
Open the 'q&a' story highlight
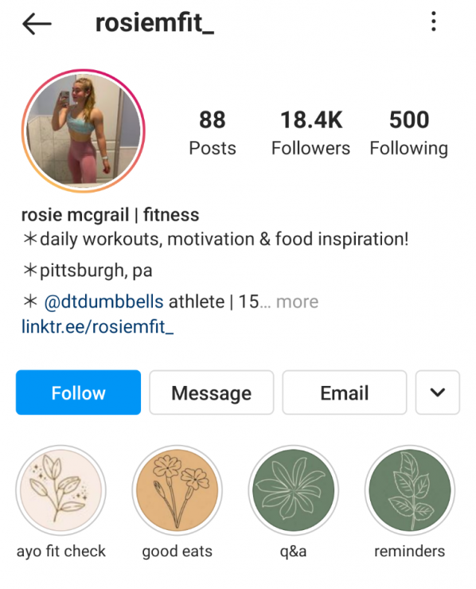click(x=293, y=490)
